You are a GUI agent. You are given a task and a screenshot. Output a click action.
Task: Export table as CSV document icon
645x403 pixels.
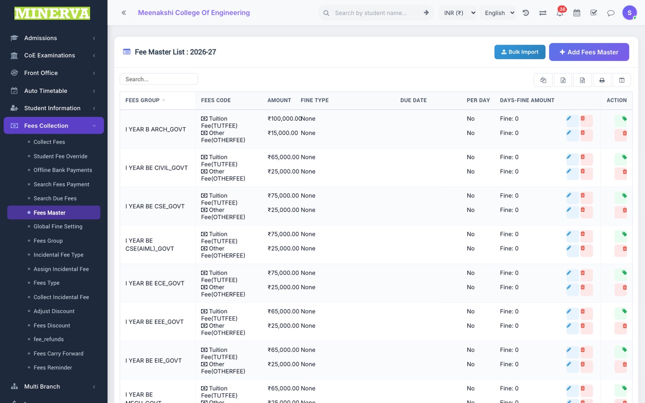[x=582, y=80]
